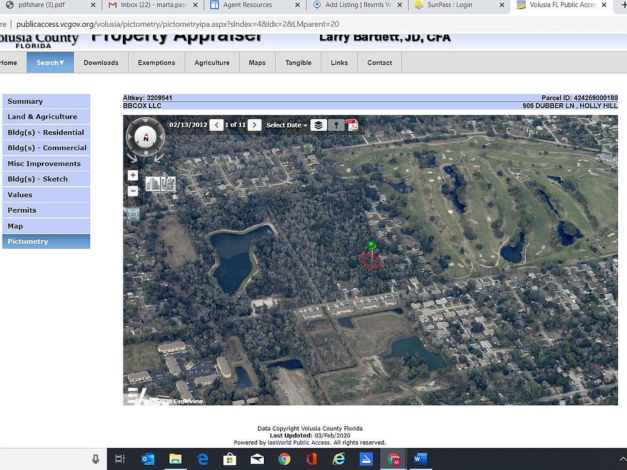Switch to the Agent Resources tab
627x470 pixels.
tap(248, 5)
